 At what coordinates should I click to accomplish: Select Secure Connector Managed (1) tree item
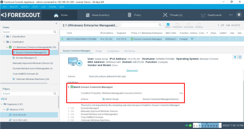[31, 53]
